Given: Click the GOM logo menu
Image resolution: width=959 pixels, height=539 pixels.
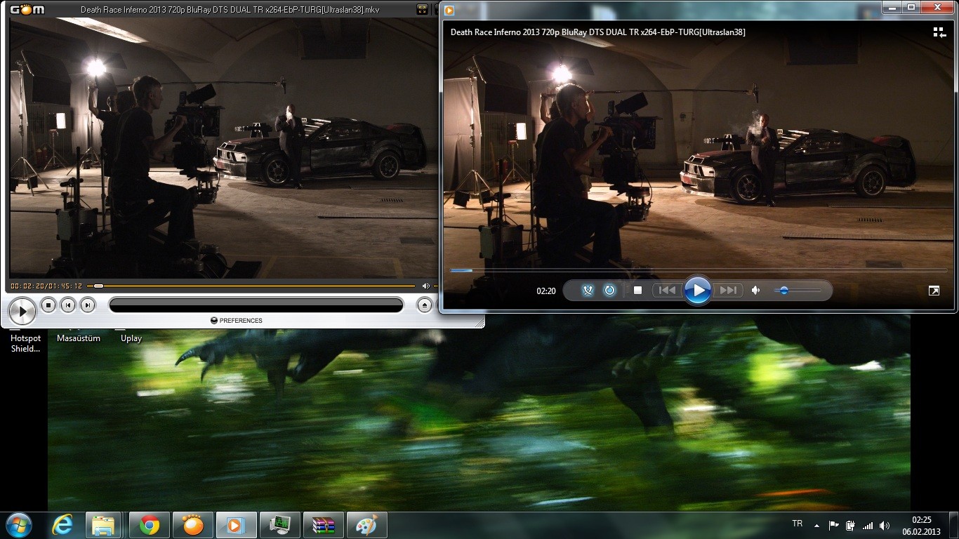Looking at the screenshot, I should 27,9.
